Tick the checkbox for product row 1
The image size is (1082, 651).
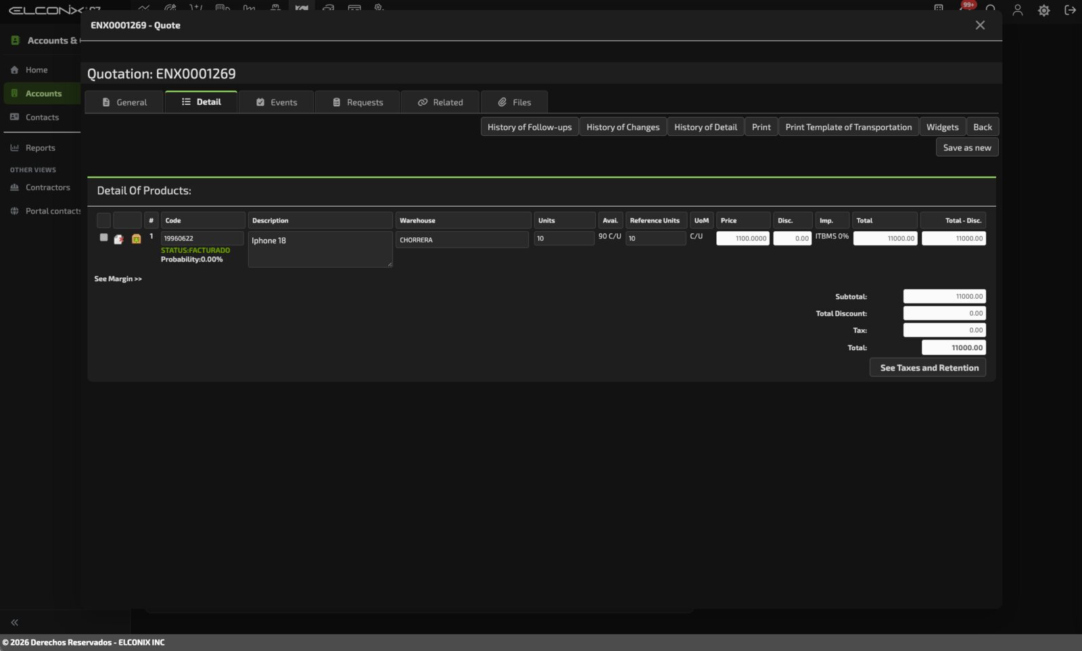pyautogui.click(x=103, y=237)
